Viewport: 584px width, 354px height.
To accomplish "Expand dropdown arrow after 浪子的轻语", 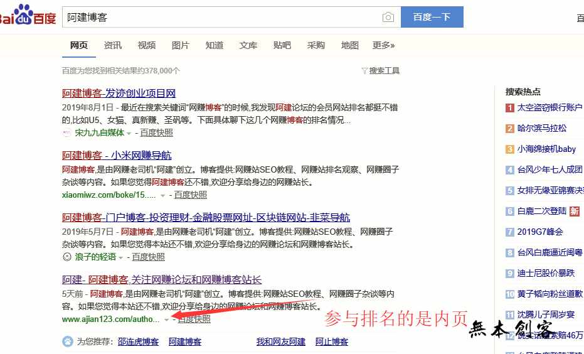I will pyautogui.click(x=120, y=257).
